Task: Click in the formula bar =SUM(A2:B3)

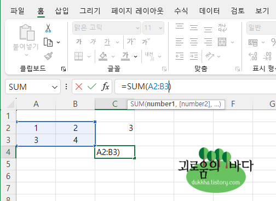Action: (196, 87)
